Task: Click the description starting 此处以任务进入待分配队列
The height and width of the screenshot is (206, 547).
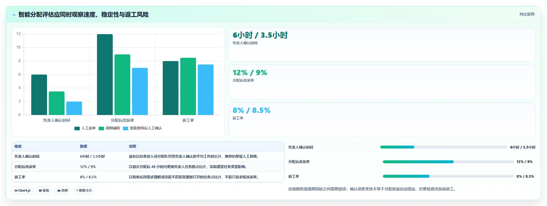Action: pyautogui.click(x=194, y=156)
